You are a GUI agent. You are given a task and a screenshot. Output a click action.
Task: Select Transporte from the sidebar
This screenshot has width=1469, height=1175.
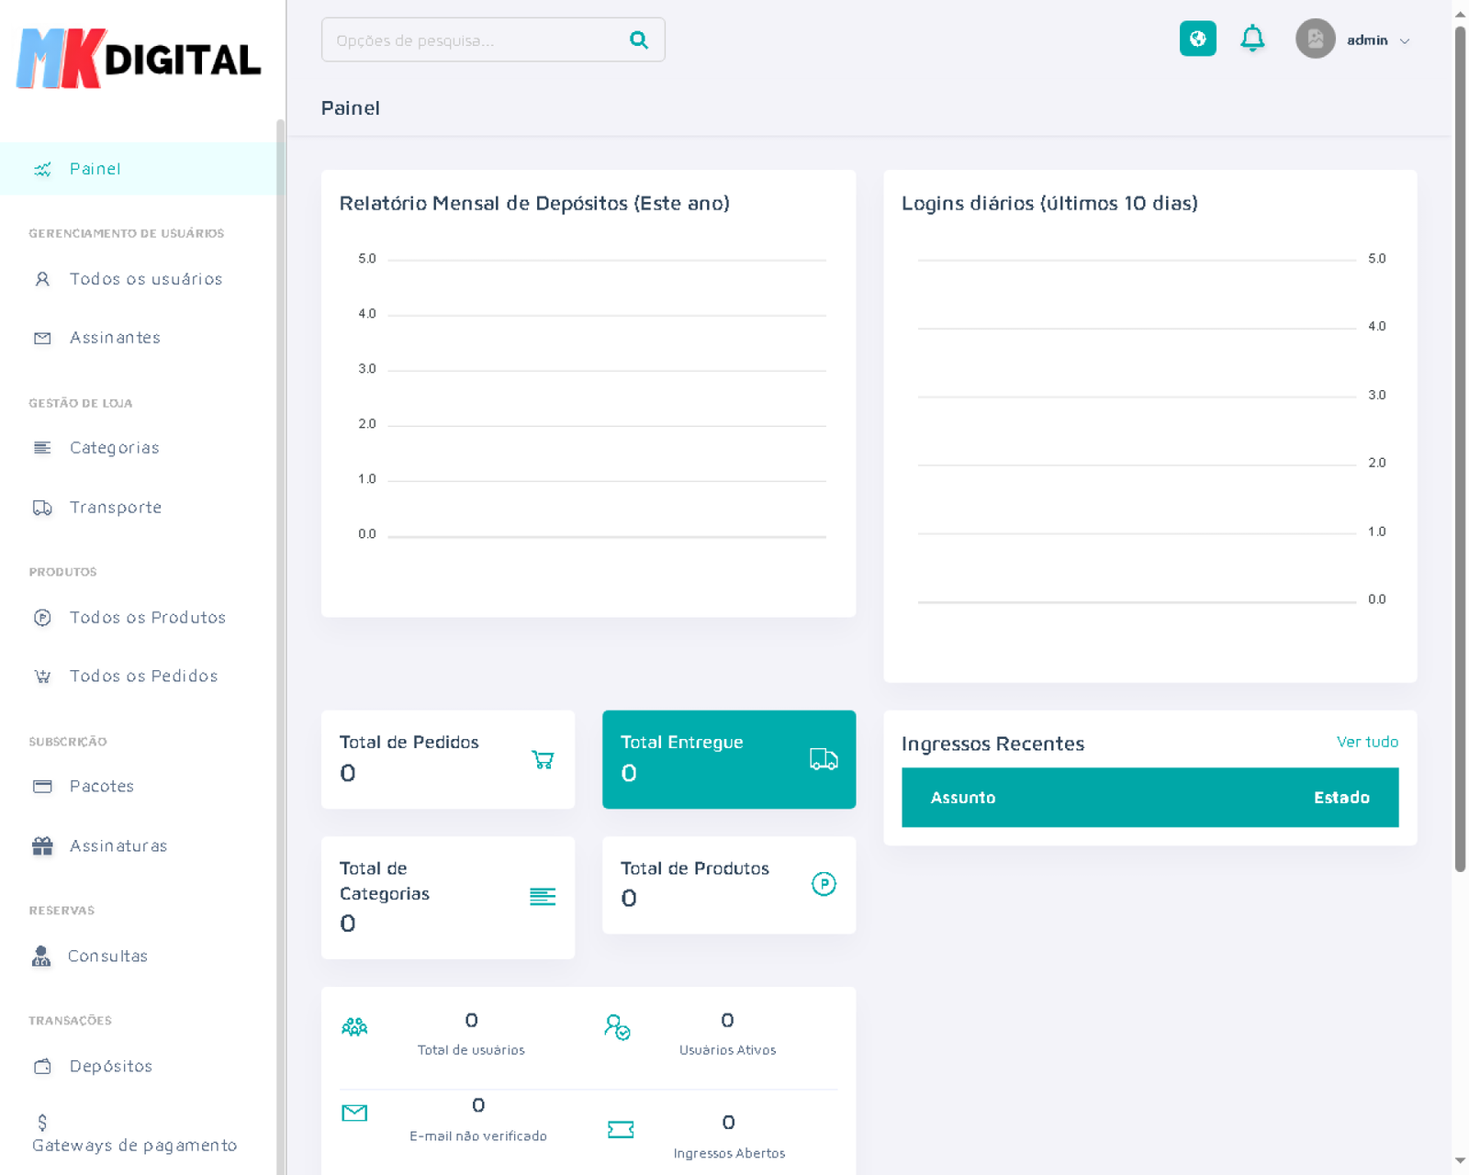tap(115, 508)
